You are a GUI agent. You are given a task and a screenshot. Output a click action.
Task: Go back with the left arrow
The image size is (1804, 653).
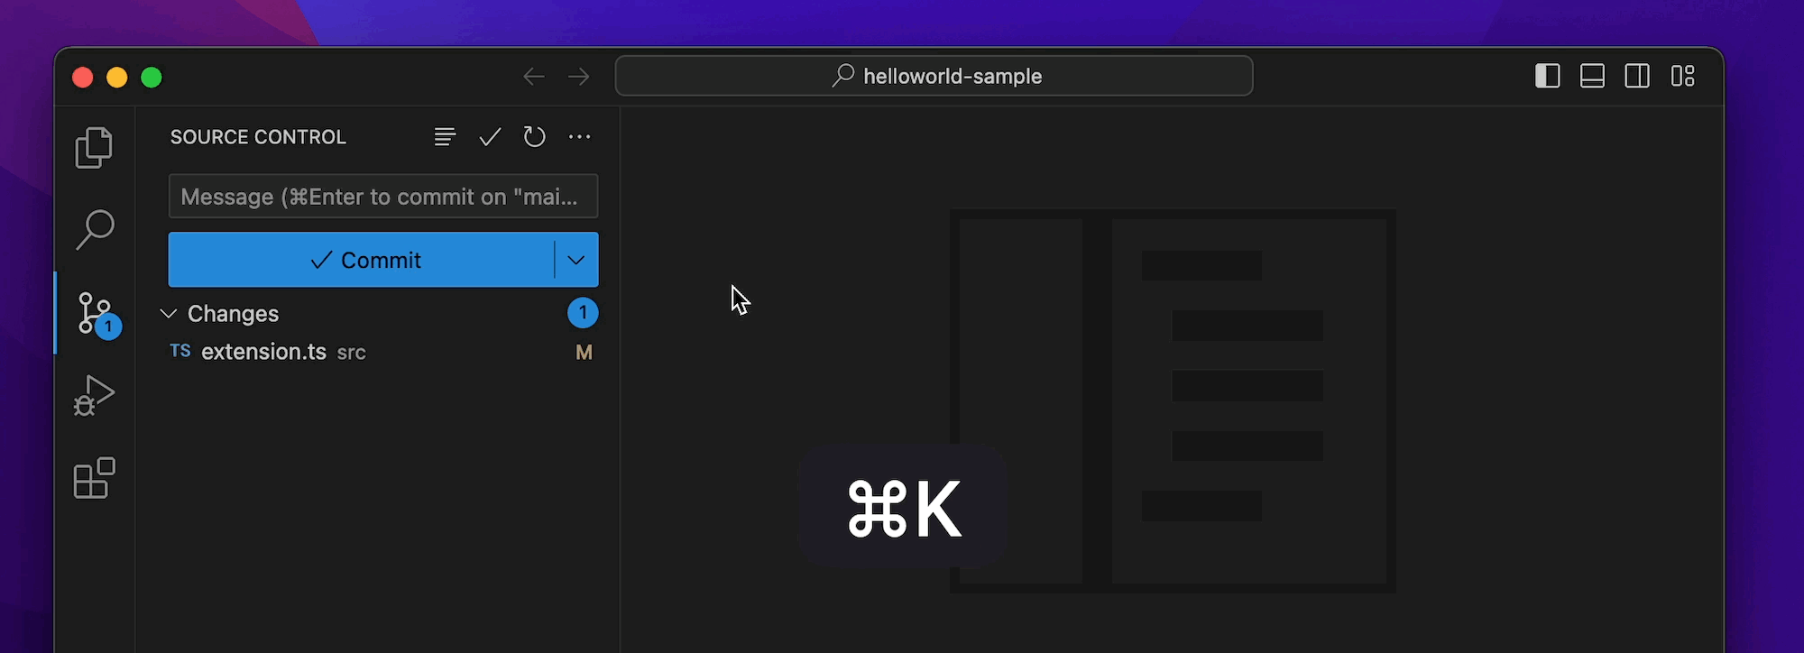click(534, 77)
